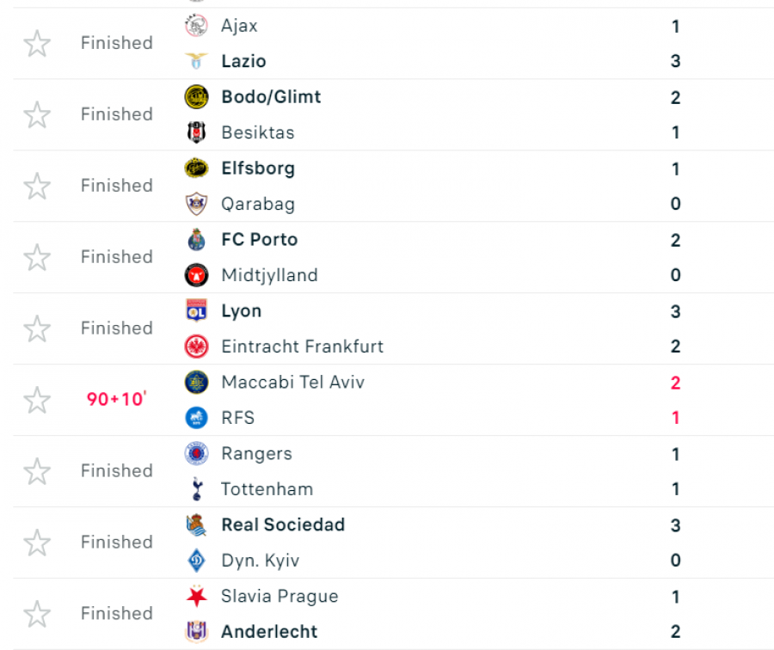
Task: Star the Slavia Prague vs Anderlecht match
Action: coord(37,614)
